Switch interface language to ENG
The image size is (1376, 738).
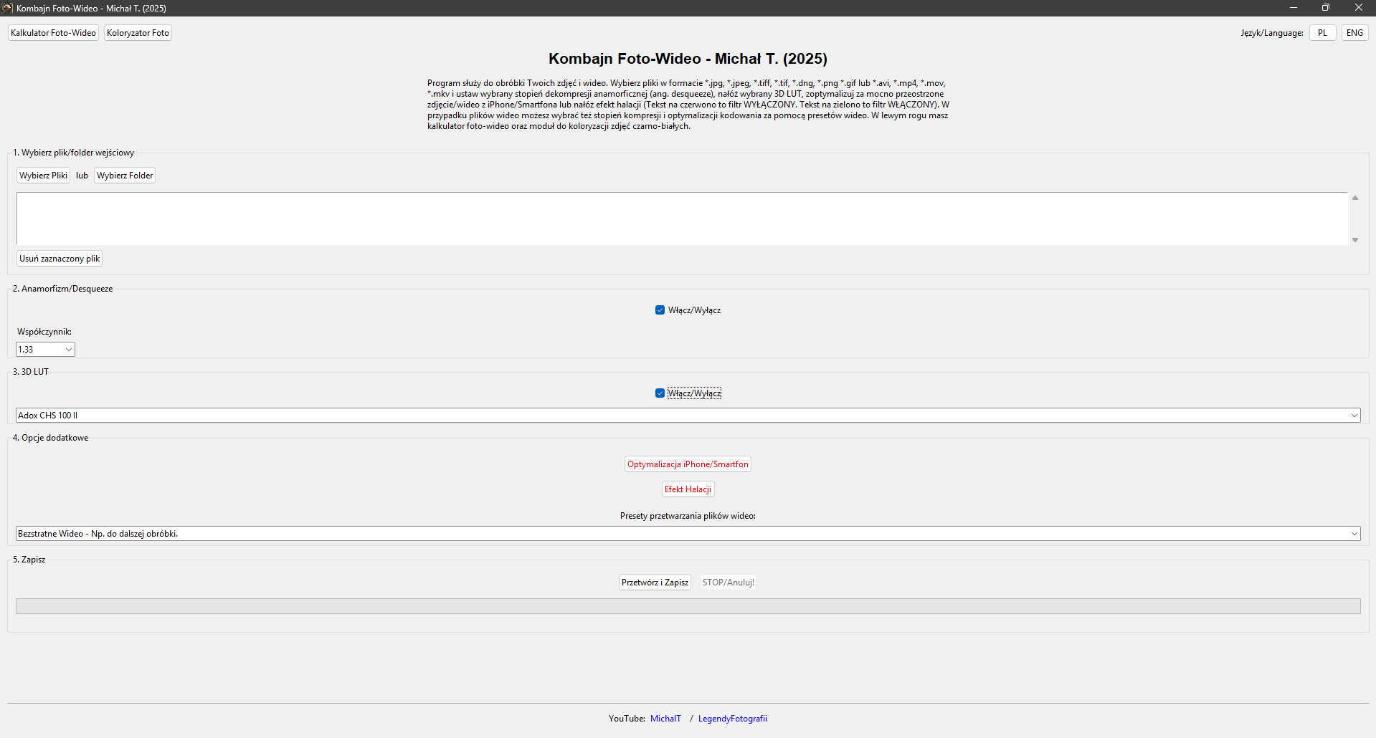(x=1354, y=32)
